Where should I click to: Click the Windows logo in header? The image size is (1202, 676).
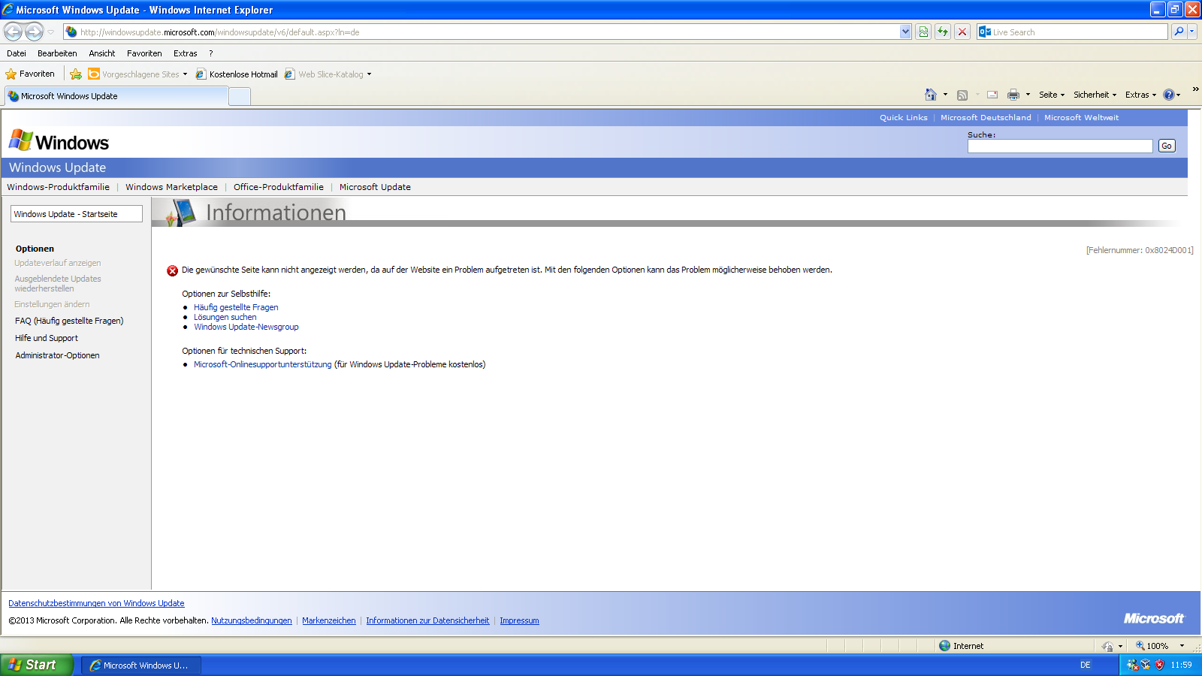click(x=59, y=141)
